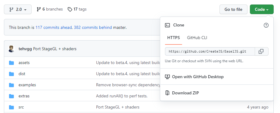The image size is (280, 113).
Task: Open Added runAll() to perf tests commit
Action: (x=122, y=96)
